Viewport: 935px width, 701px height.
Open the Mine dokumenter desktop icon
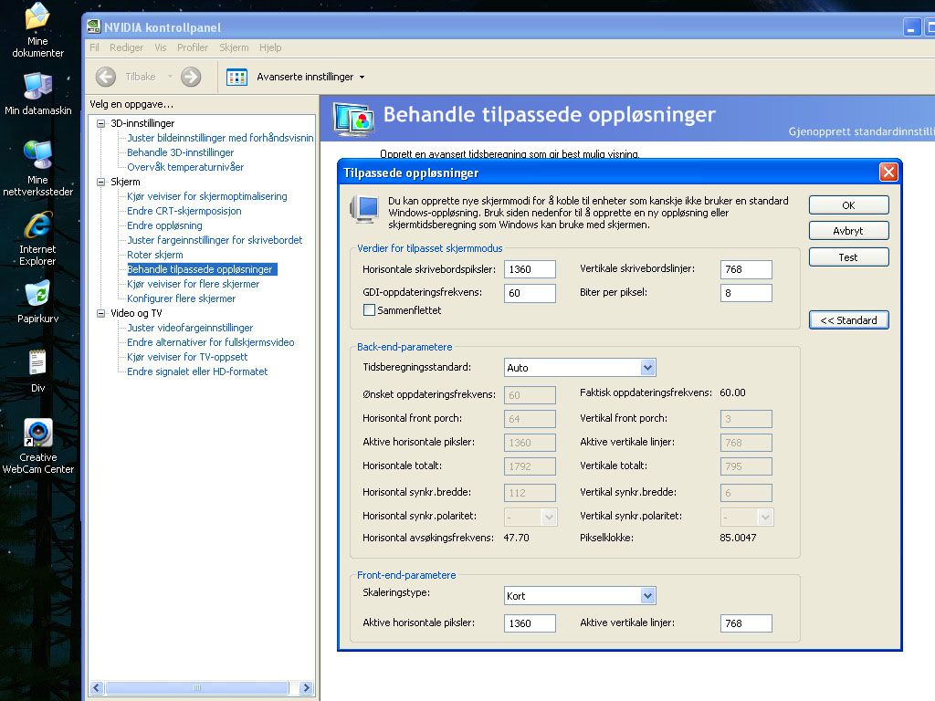point(37,30)
